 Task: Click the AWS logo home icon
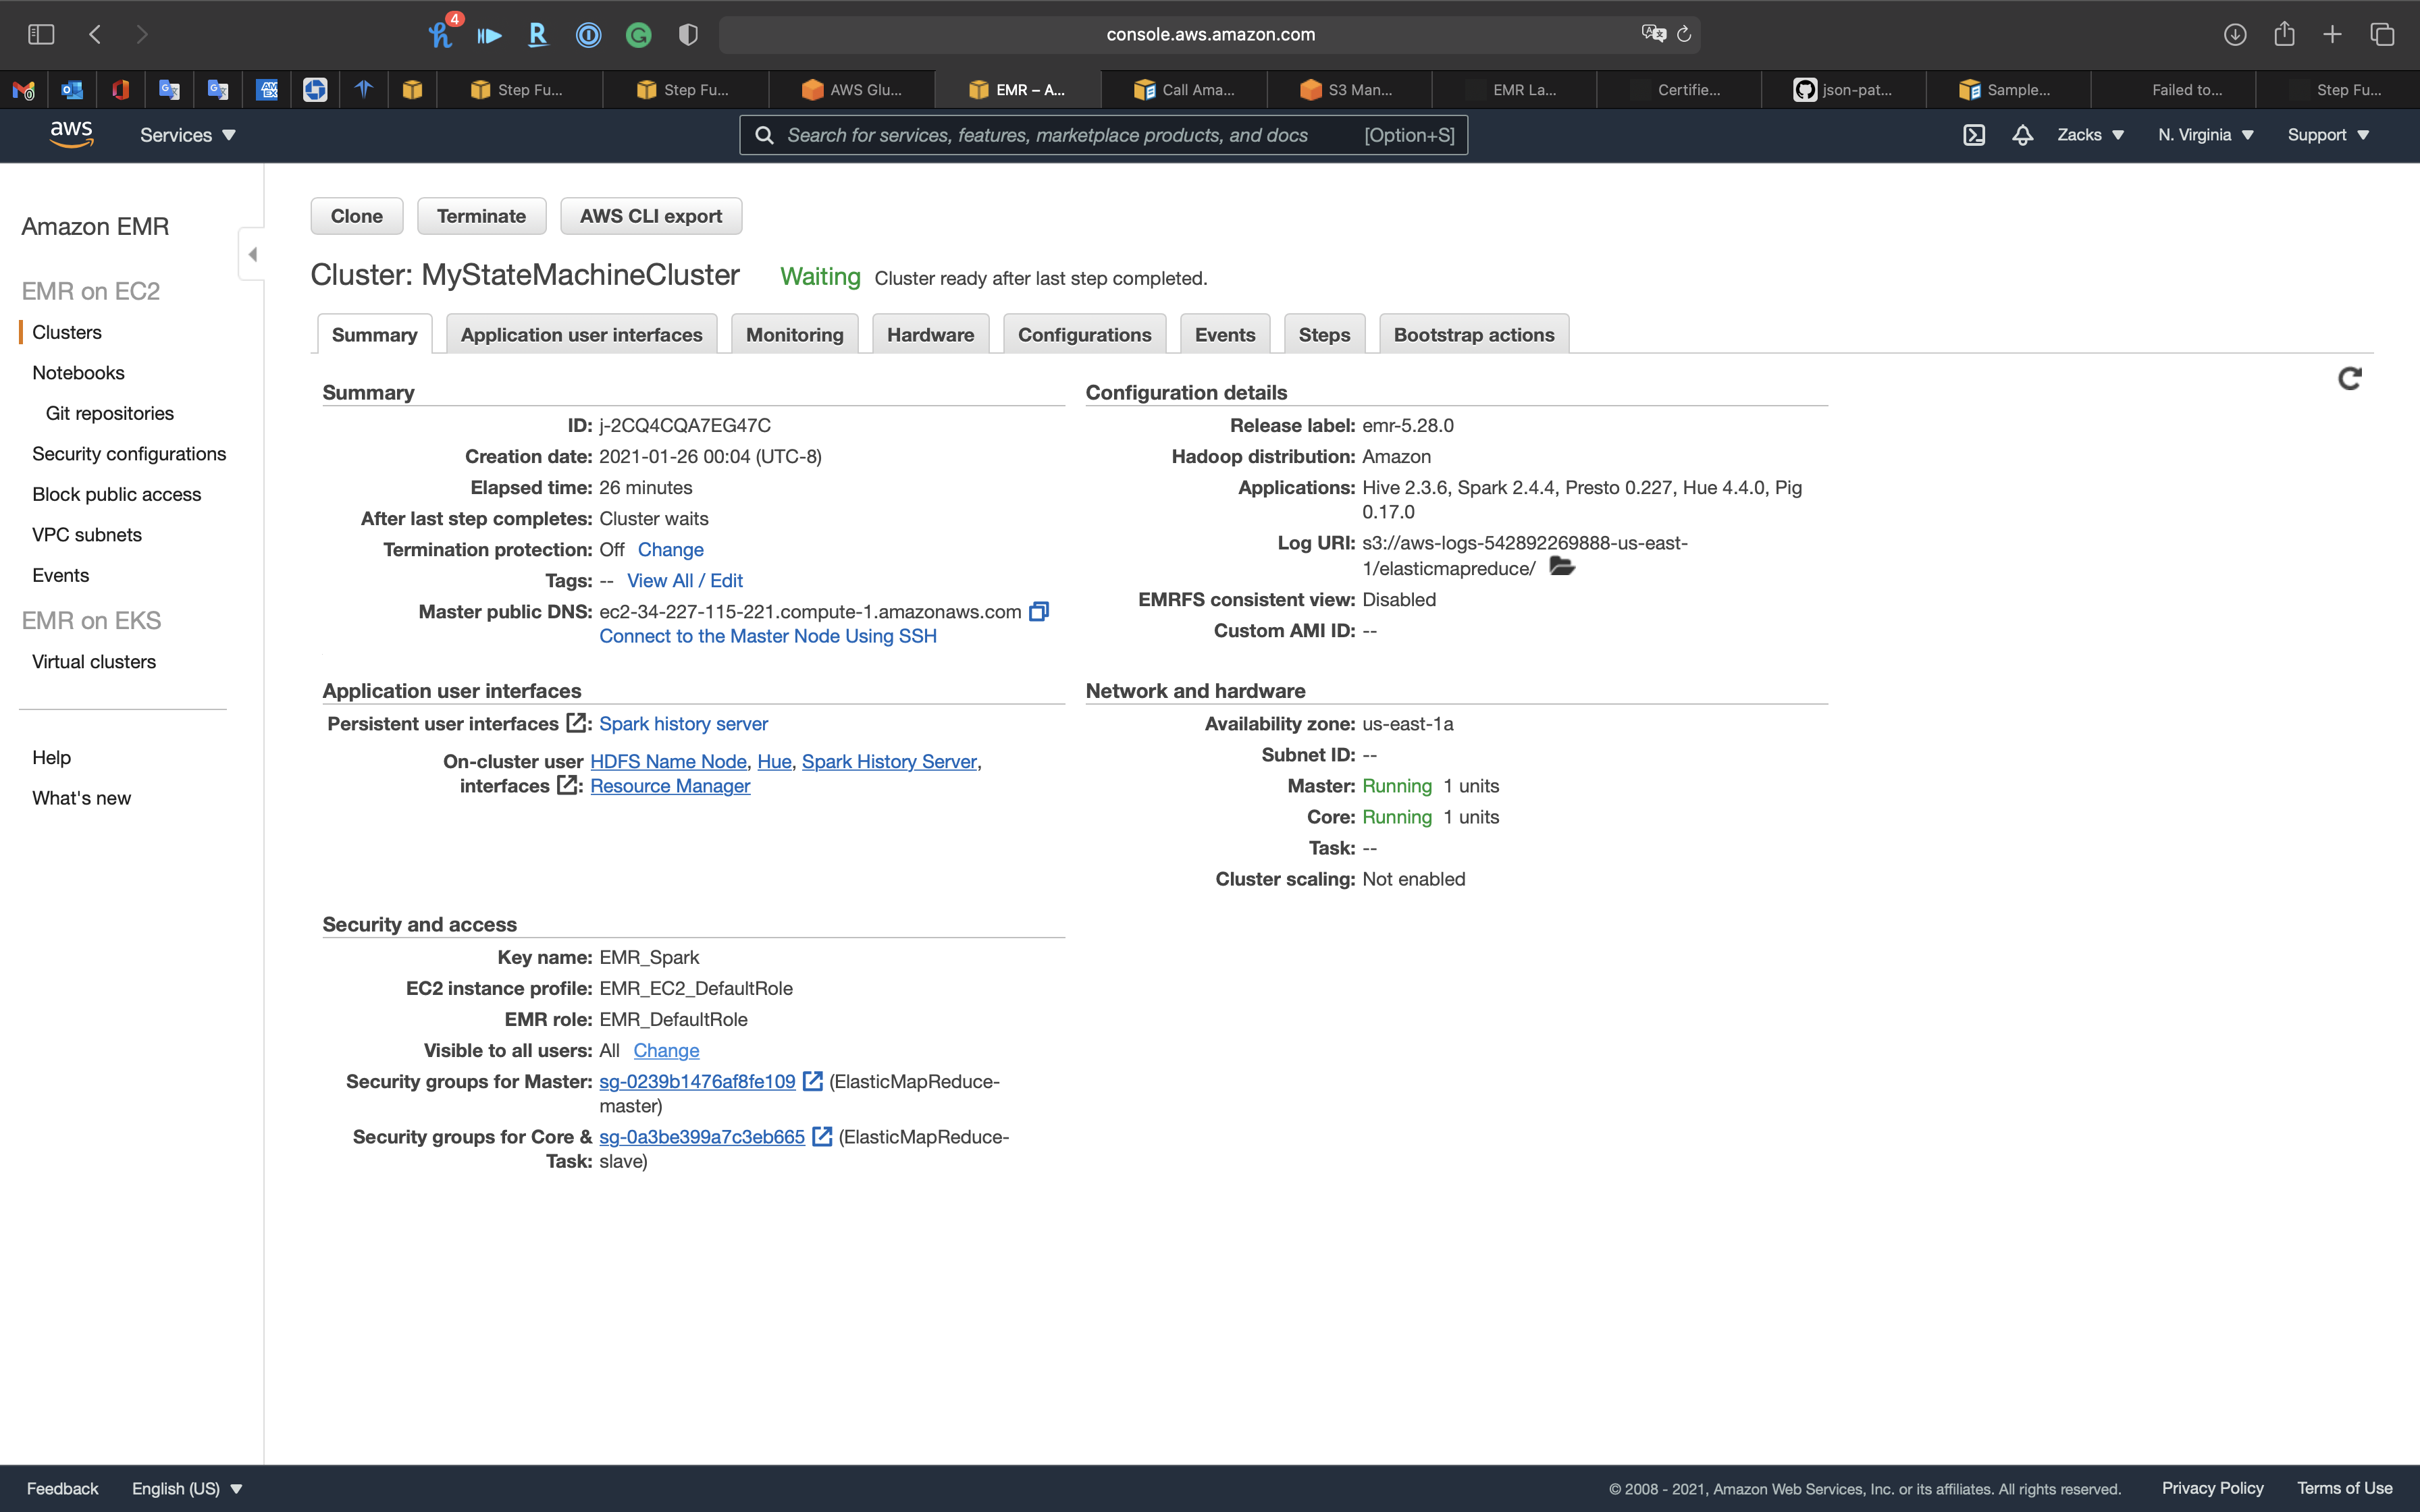coord(71,134)
